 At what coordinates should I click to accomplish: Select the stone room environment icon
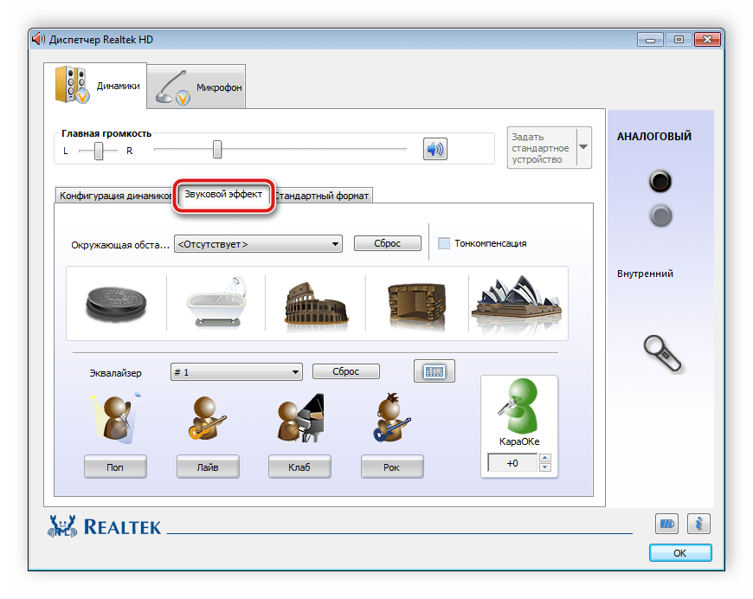pyautogui.click(x=416, y=303)
